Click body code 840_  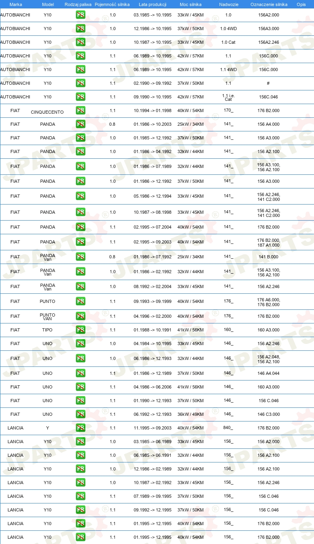click(x=228, y=428)
